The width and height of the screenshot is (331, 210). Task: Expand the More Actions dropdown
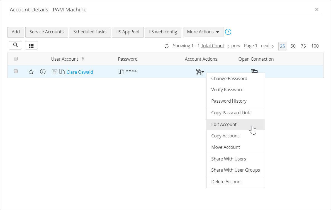point(203,32)
